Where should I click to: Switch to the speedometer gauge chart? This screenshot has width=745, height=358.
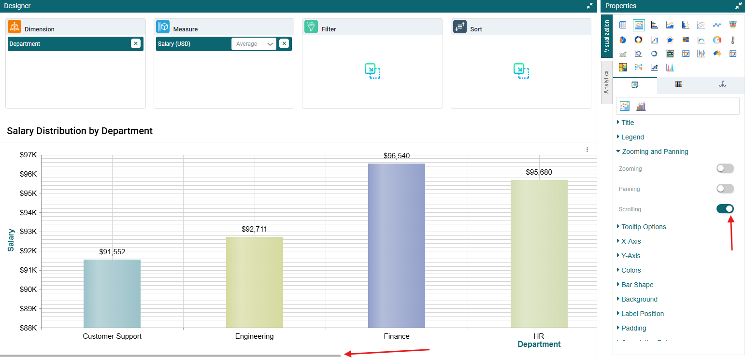[717, 40]
